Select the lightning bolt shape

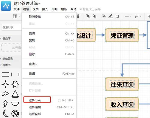tap(5, 104)
